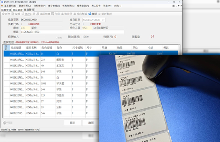Image resolution: width=220 pixels, height=142 pixels.
Task: Click the 單價 column header
Action: (x=108, y=48)
